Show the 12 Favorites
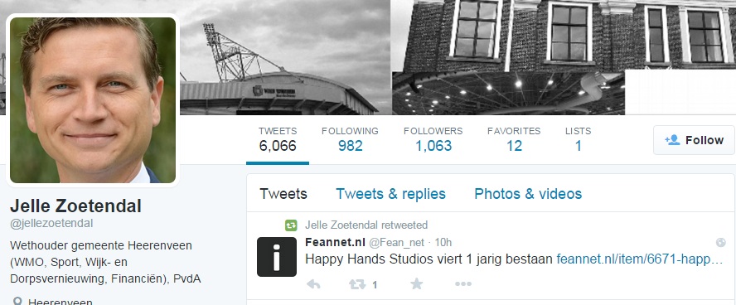This screenshot has height=305, width=736. pyautogui.click(x=514, y=139)
